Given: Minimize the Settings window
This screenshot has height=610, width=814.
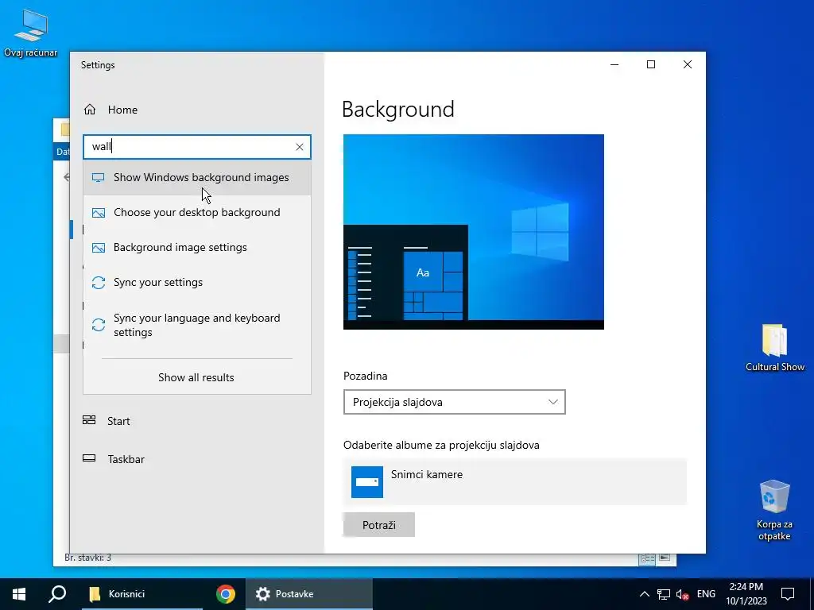Looking at the screenshot, I should pos(614,64).
